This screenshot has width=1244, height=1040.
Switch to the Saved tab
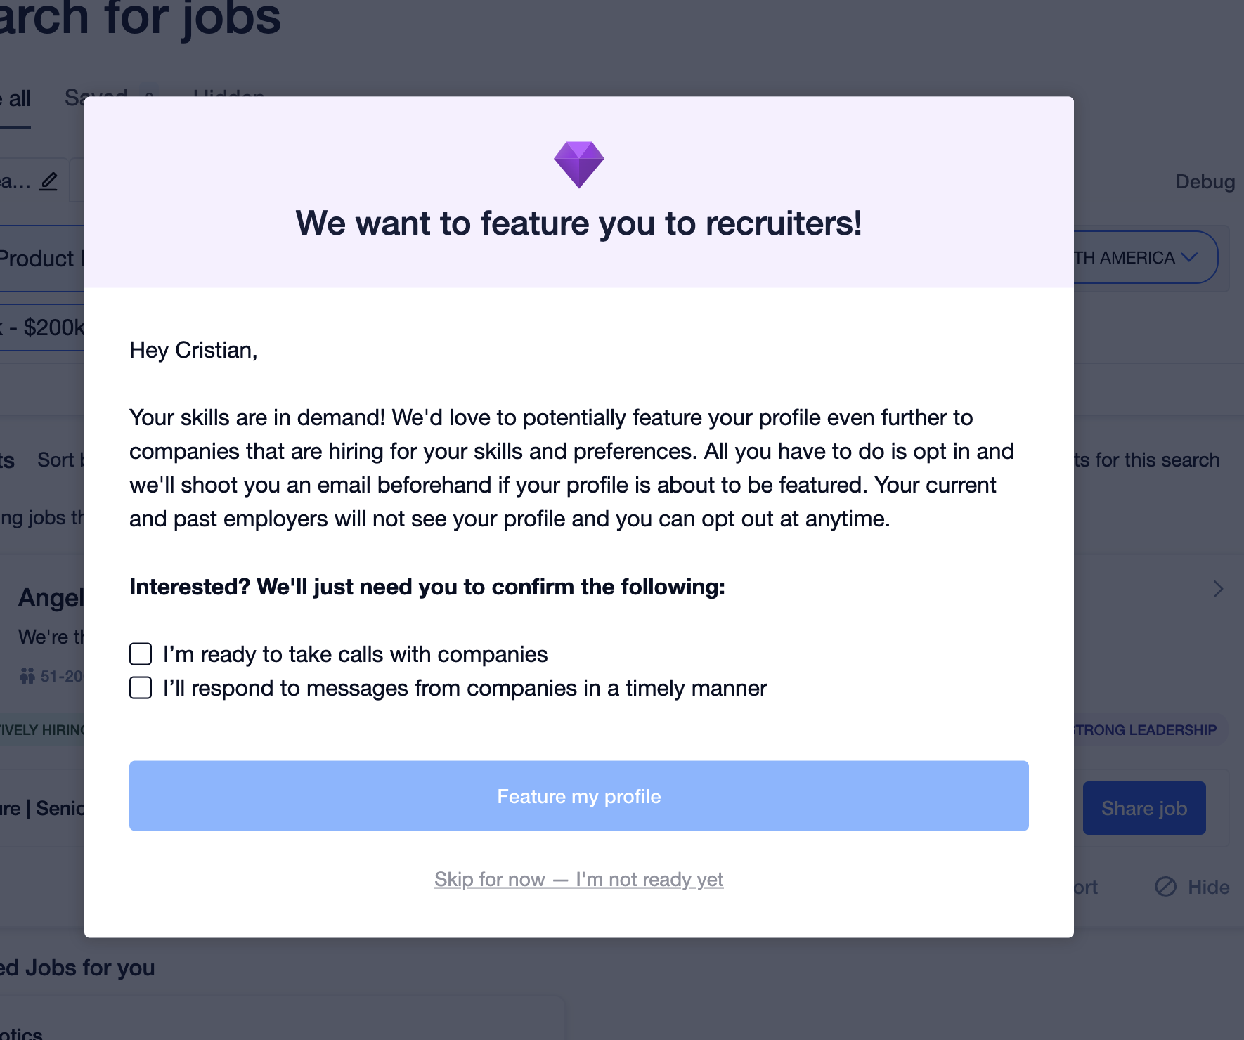(96, 97)
